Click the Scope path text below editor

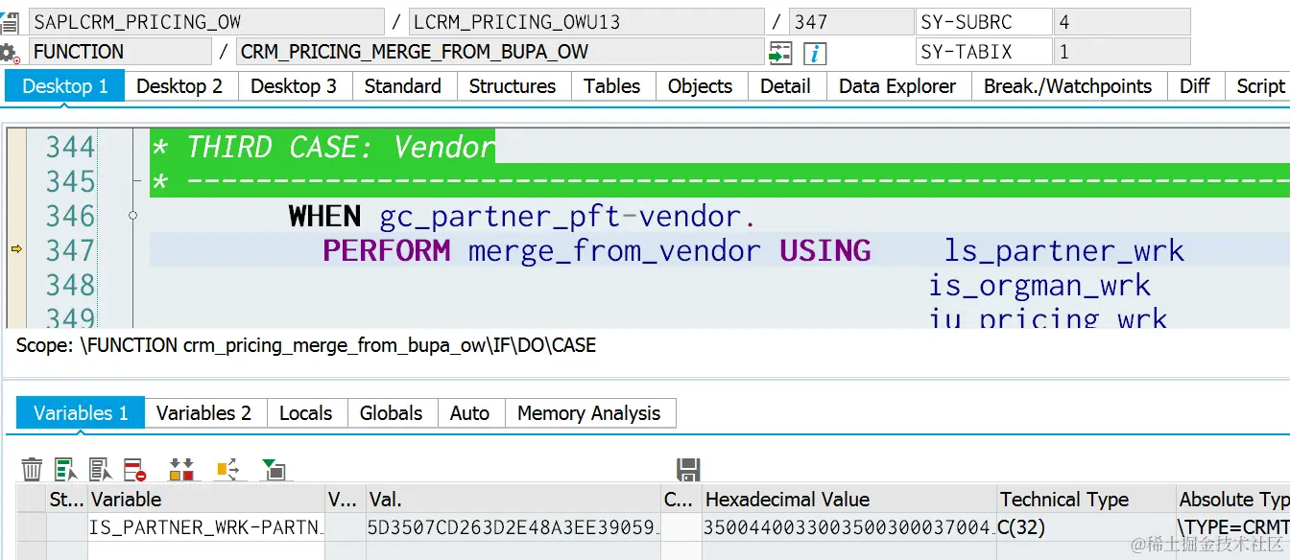coord(306,345)
